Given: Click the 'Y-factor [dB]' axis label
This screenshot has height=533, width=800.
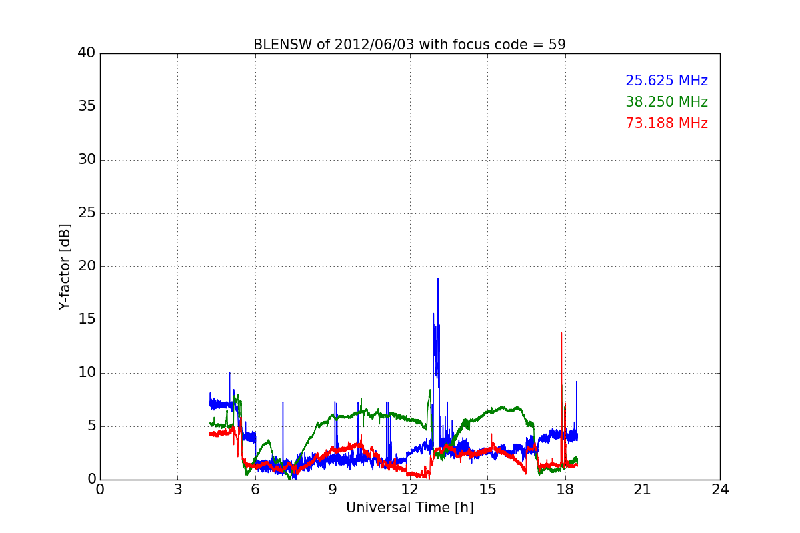Looking at the screenshot, I should [x=64, y=266].
